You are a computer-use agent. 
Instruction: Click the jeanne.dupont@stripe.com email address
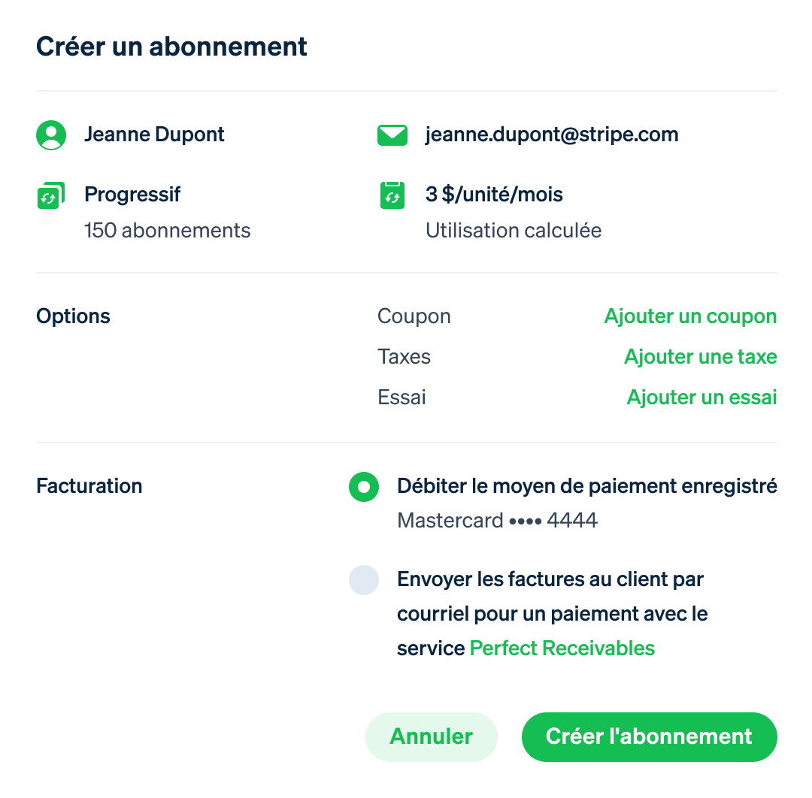coord(552,135)
